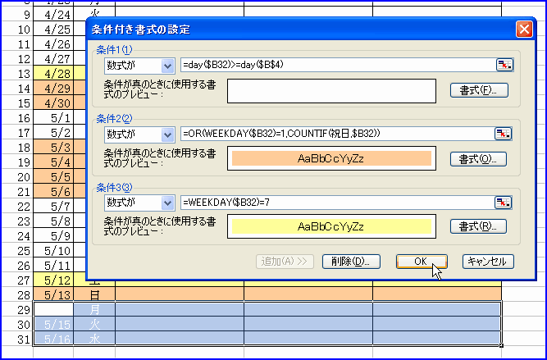Click the =WEEKDAY($B32)=7 formula field

point(338,203)
